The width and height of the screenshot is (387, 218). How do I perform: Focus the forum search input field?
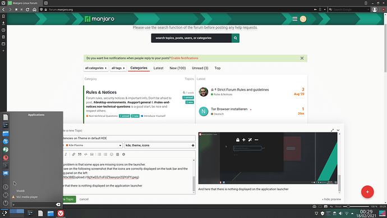(x=191, y=38)
